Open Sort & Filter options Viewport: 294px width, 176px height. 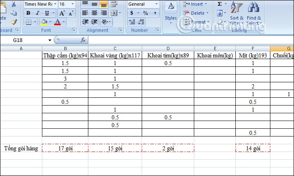237,13
